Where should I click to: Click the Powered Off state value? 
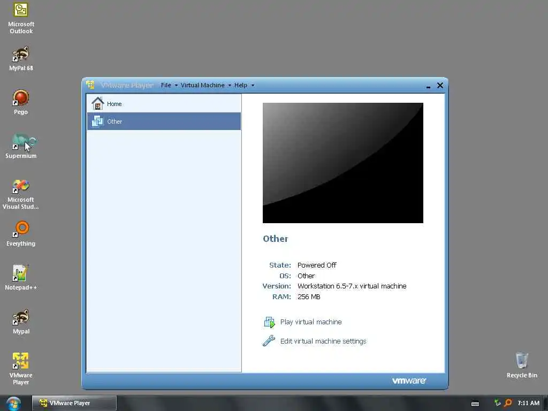[317, 265]
